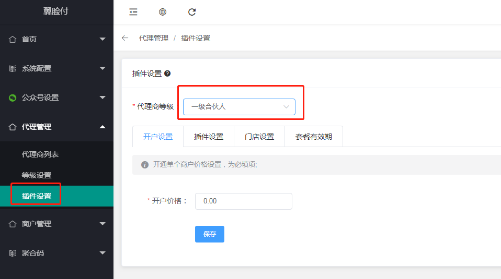Click the 开户价格 field label
Image resolution: width=501 pixels, height=279 pixels.
[x=169, y=201]
